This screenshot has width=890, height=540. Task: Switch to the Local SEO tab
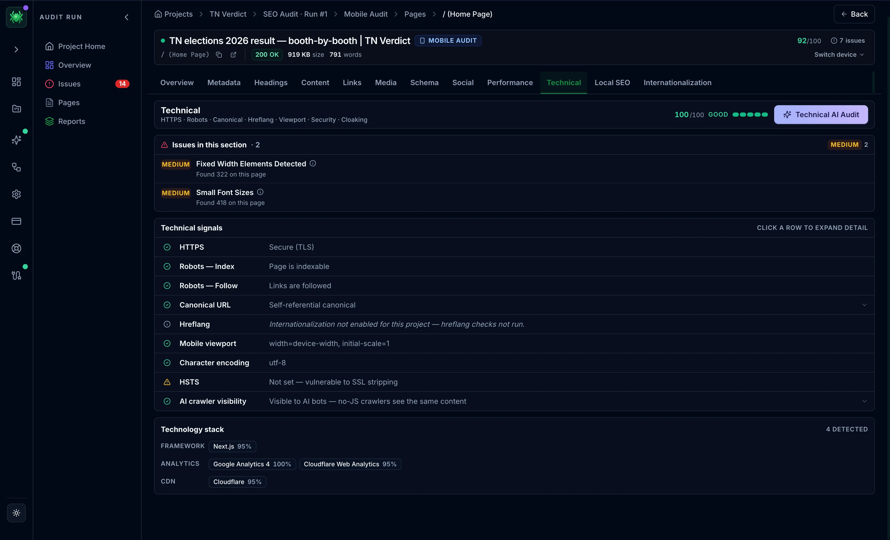pyautogui.click(x=612, y=83)
